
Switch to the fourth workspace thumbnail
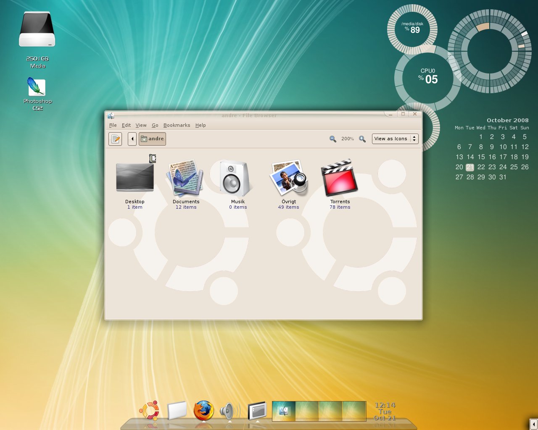pos(354,411)
